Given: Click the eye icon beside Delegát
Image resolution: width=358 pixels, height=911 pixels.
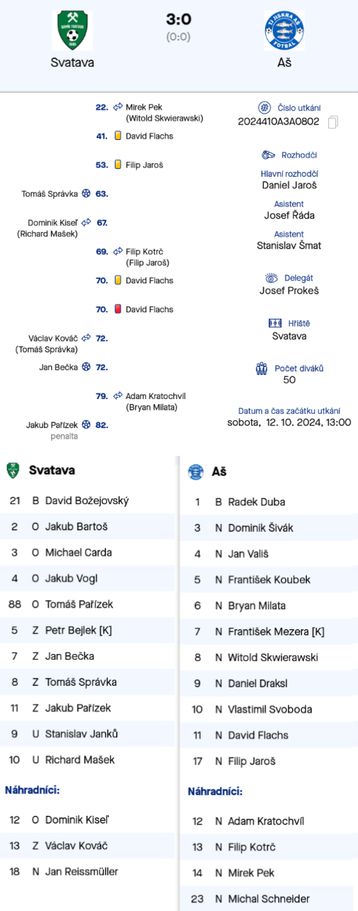Looking at the screenshot, I should click(x=271, y=278).
